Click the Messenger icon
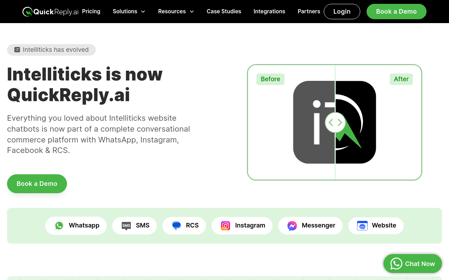 pyautogui.click(x=292, y=226)
